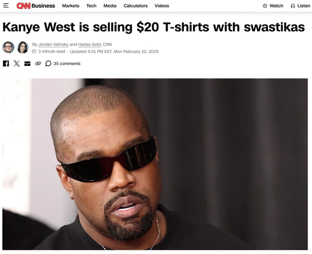Screen dimensions: 312x254
Task: Share article via Facebook icon
Action: [x=6, y=64]
